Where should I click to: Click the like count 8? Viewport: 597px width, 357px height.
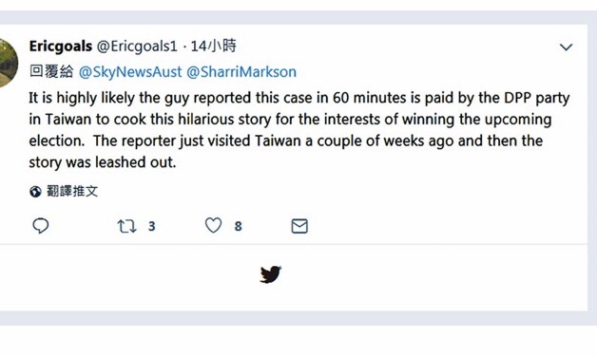[238, 227]
